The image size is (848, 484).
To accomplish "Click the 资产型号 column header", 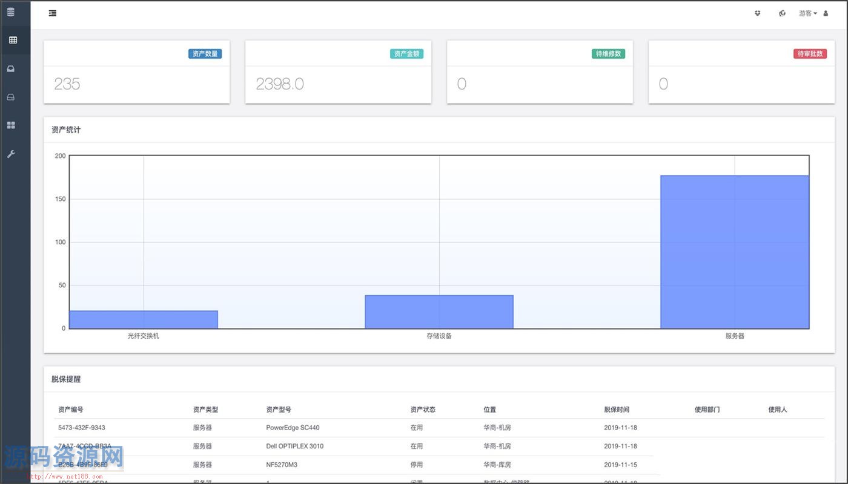I will point(279,410).
